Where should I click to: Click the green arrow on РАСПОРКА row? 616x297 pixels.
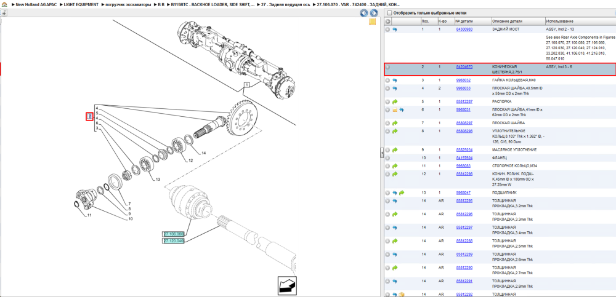pos(394,101)
